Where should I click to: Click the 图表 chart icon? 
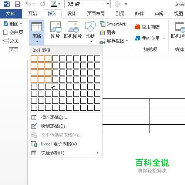click(108, 33)
